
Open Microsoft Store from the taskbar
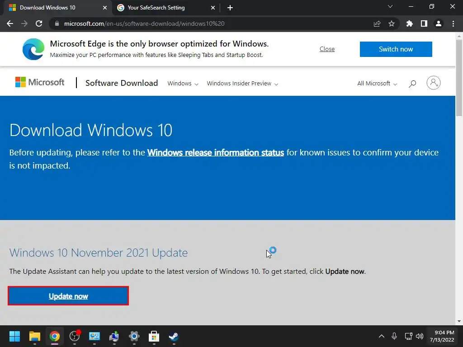[x=154, y=336]
